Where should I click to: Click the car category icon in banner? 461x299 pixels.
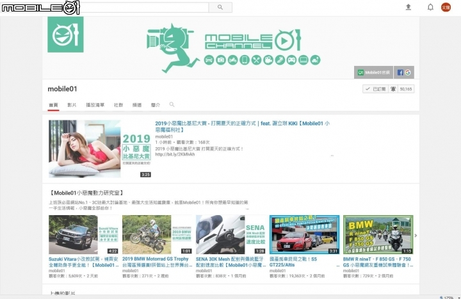click(x=209, y=60)
